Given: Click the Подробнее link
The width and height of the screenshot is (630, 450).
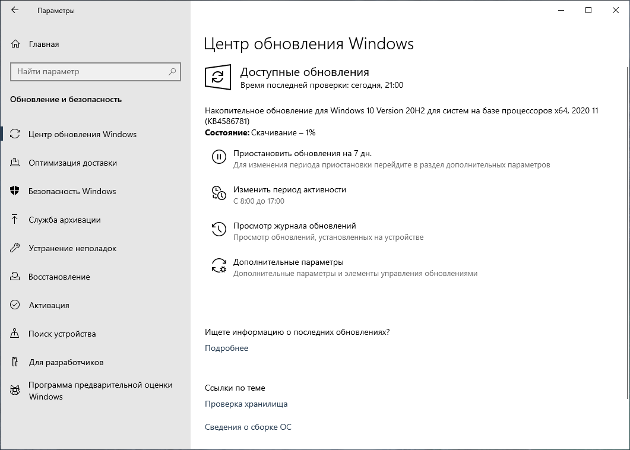Looking at the screenshot, I should [225, 348].
